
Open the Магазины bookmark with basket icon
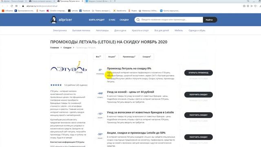tap(148, 11)
